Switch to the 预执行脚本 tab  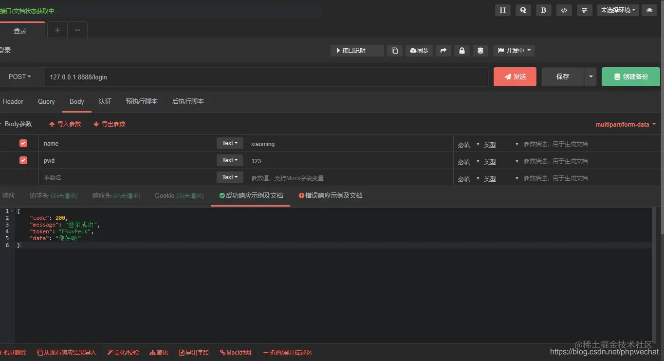[x=142, y=102]
